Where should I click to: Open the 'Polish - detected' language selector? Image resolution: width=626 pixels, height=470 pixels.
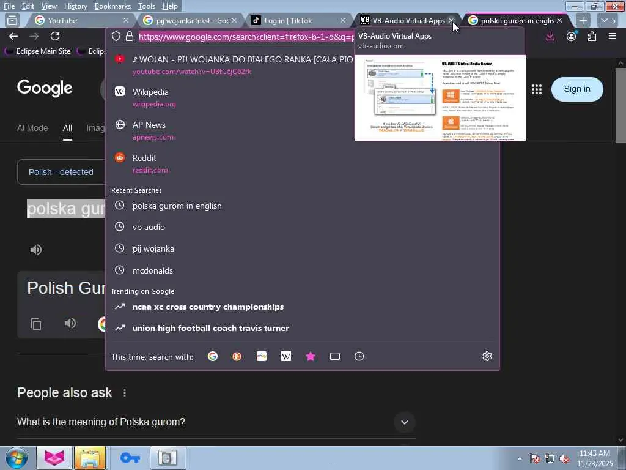[x=61, y=172]
